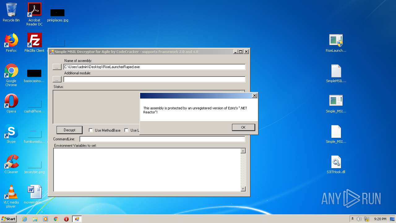The image size is (396, 223).
Task: Select the movieindian Word document icon
Action: point(34,195)
